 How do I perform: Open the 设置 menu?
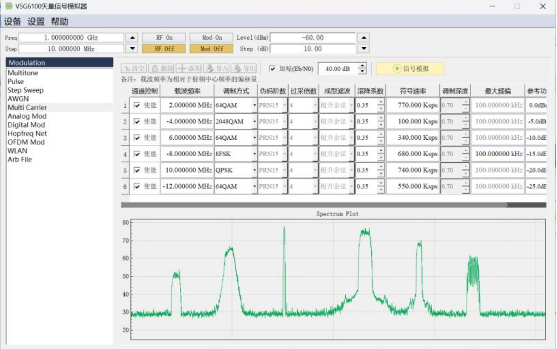(36, 21)
